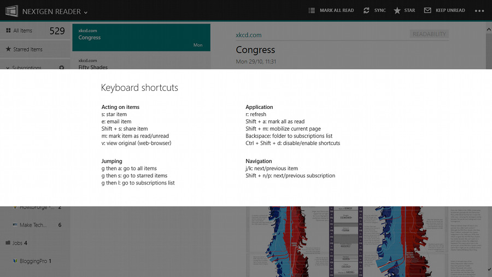This screenshot has height=277, width=492.
Task: Click the 's: star item' shortcut line
Action: 114,114
